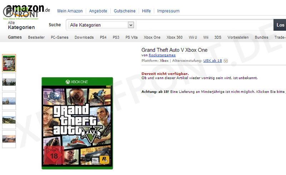The height and width of the screenshot is (175, 286).
Task: Open the Vorbestellen tab
Action: point(238,37)
